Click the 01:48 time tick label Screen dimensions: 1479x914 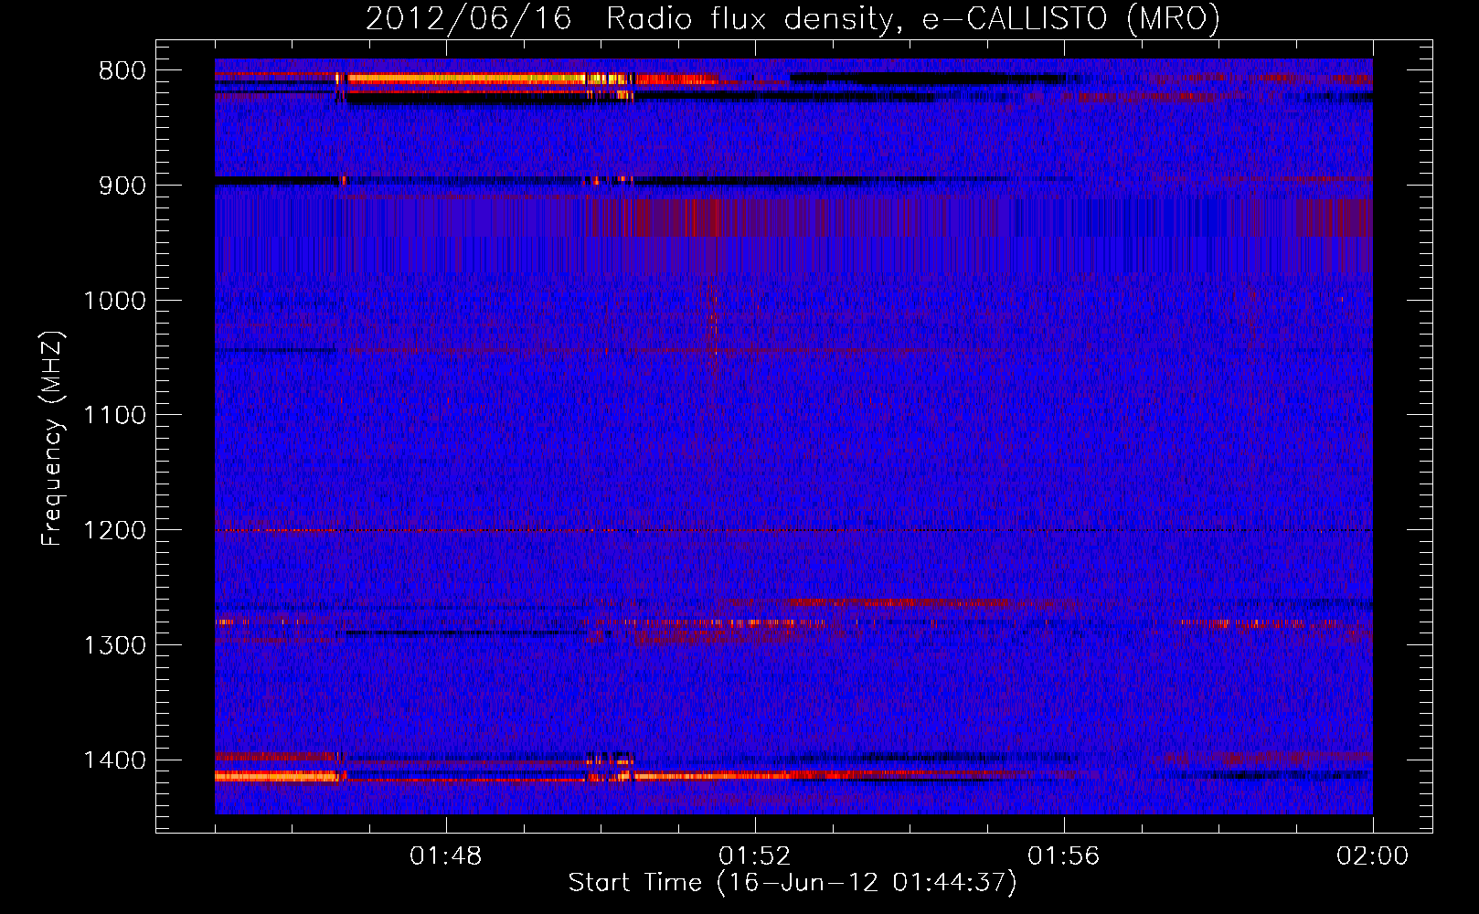click(445, 856)
